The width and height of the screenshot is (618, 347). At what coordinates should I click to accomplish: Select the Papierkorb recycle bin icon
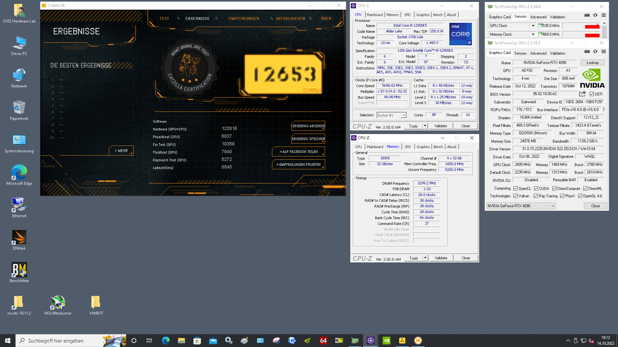point(19,111)
